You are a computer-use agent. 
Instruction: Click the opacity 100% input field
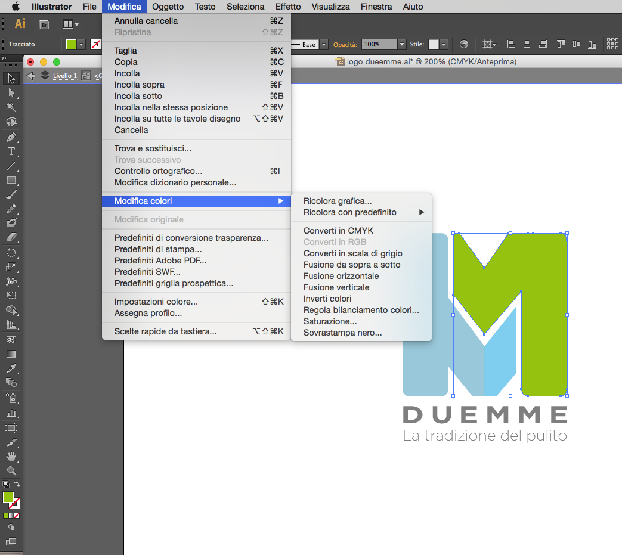pyautogui.click(x=379, y=44)
